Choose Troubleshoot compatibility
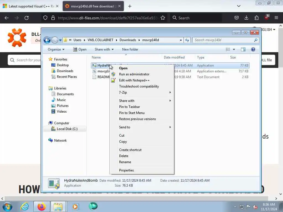 pos(142,86)
